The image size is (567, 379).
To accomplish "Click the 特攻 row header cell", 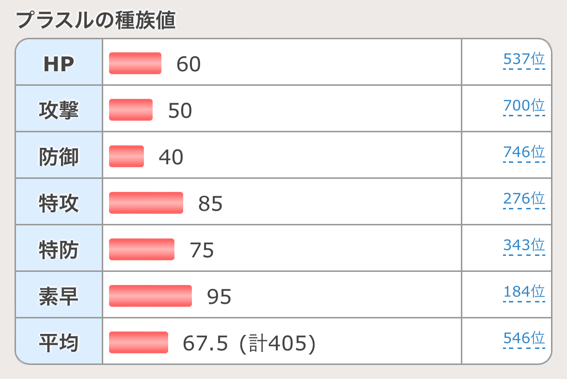I will [x=59, y=202].
